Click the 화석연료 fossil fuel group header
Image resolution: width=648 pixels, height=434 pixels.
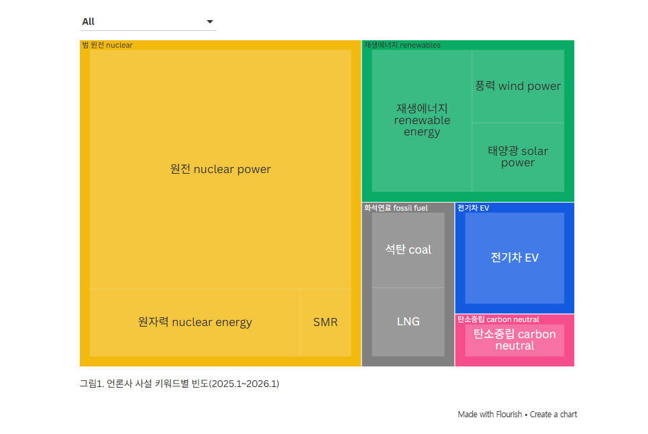tap(396, 208)
